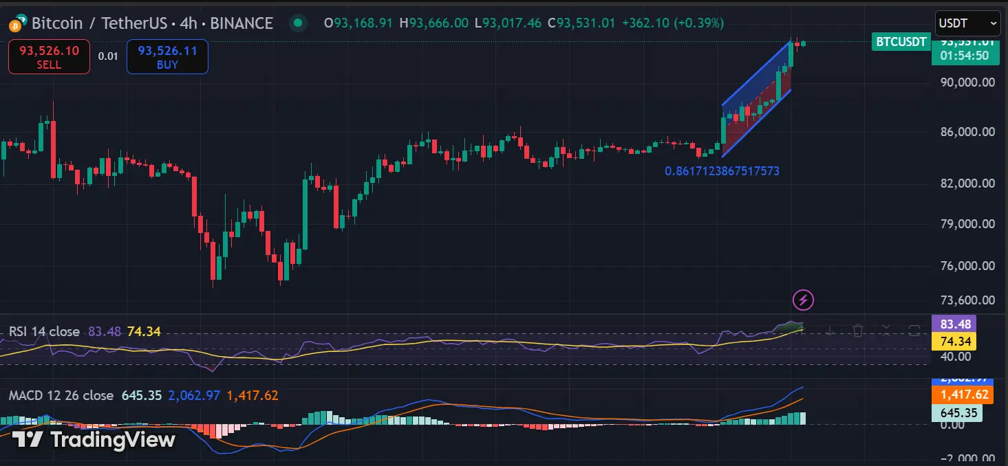Click the 90,000.00 price scale label
1008x466 pixels.
(967, 82)
